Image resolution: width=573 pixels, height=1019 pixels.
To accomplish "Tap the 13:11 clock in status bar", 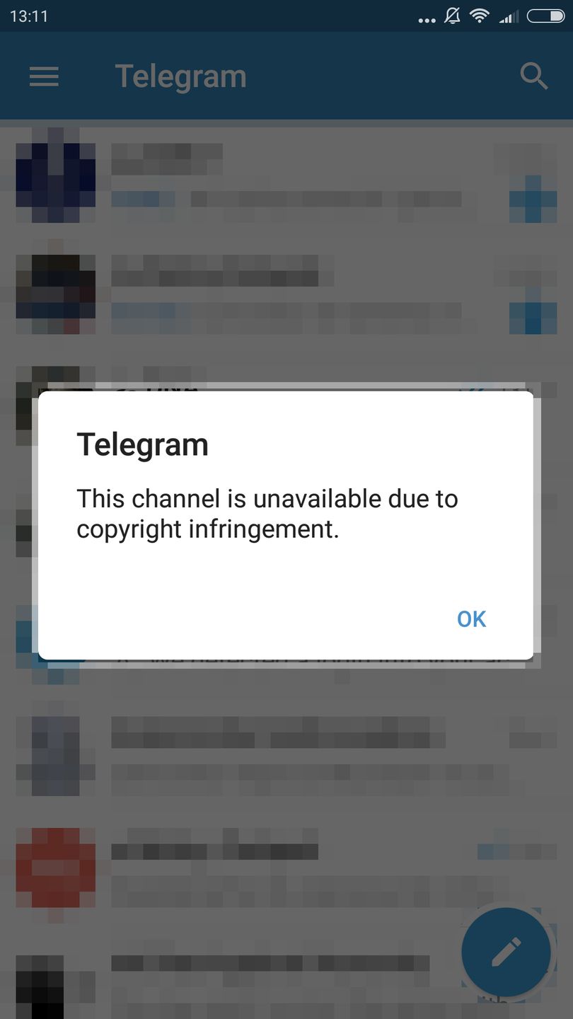I will click(29, 16).
